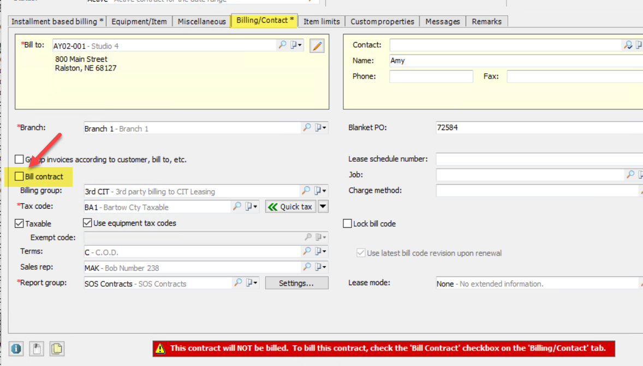Viewport: 643px width, 366px height.
Task: Click the Exempt code search magnifier
Action: pos(308,237)
